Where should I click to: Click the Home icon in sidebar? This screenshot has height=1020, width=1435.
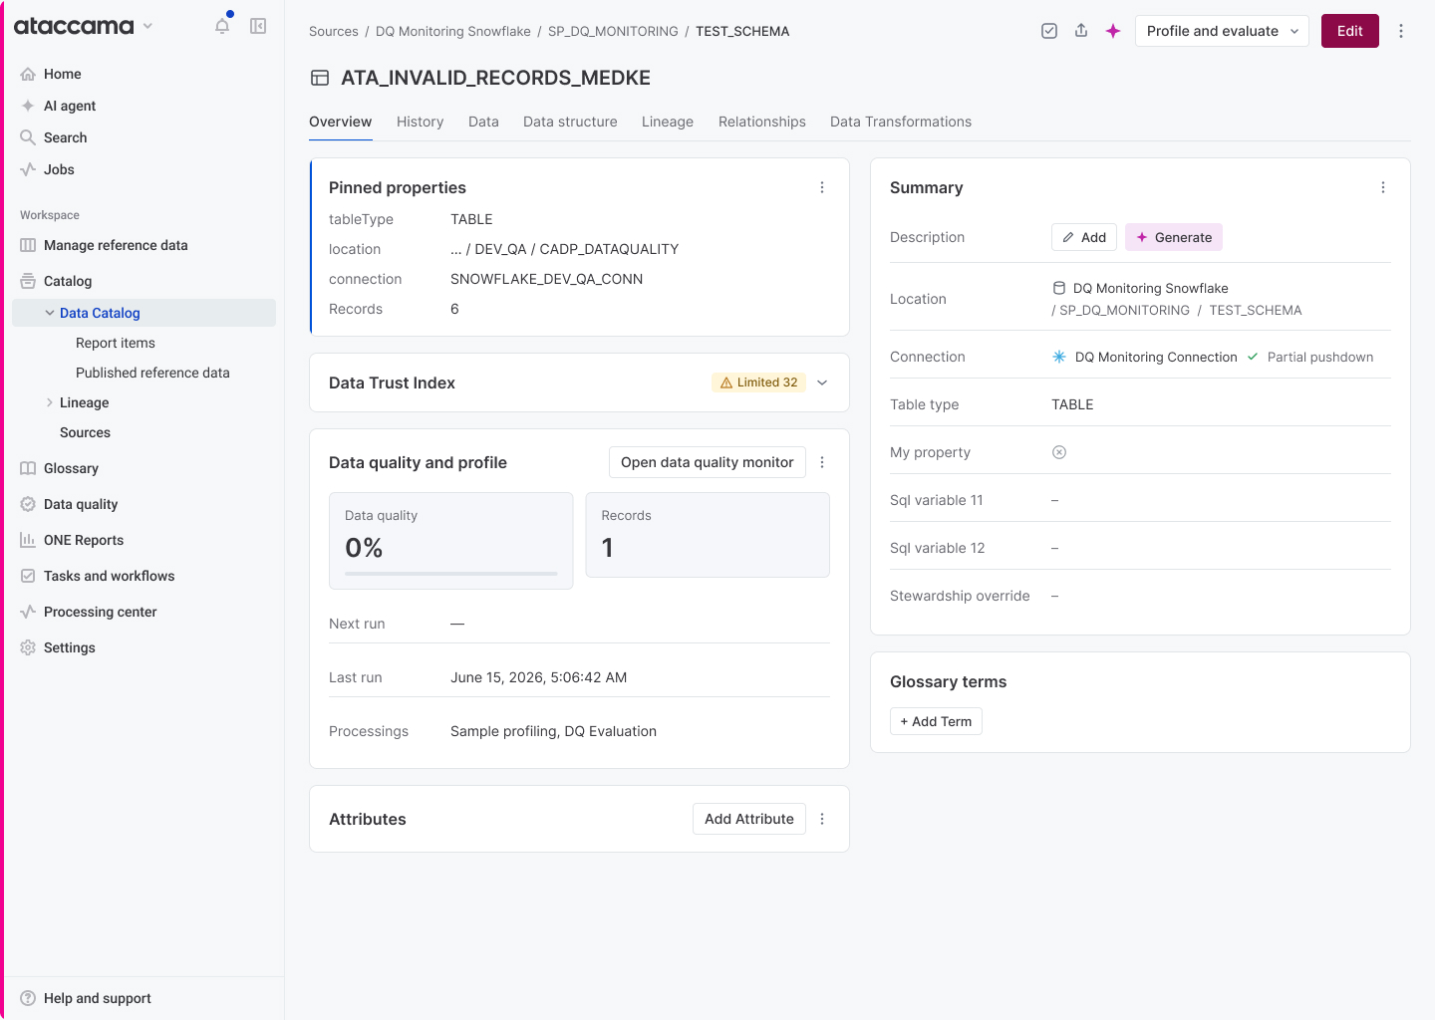[28, 74]
